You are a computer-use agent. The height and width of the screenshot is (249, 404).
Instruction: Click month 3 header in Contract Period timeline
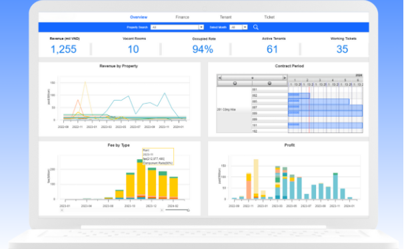320,80
